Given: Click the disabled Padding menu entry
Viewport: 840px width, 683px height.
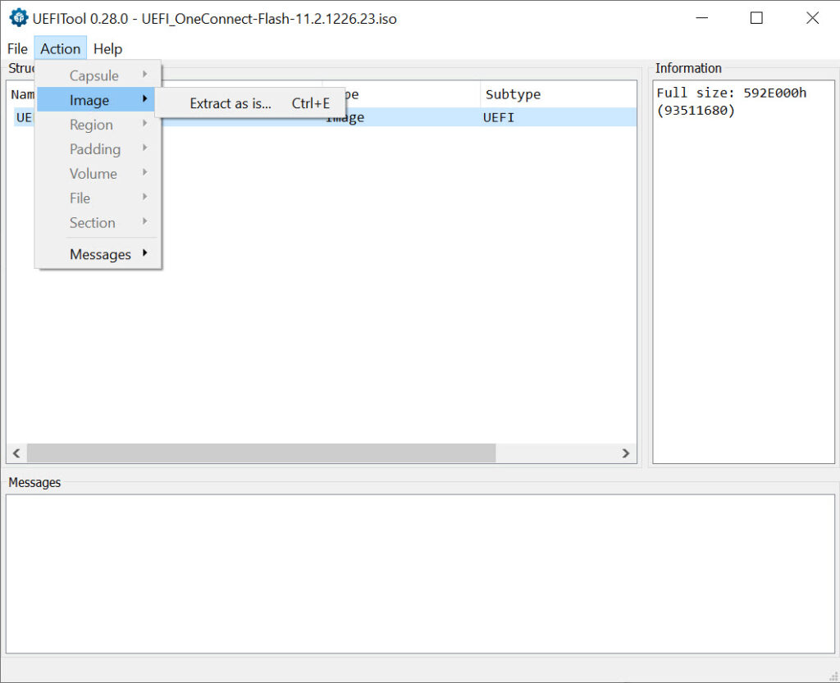Looking at the screenshot, I should (x=98, y=149).
